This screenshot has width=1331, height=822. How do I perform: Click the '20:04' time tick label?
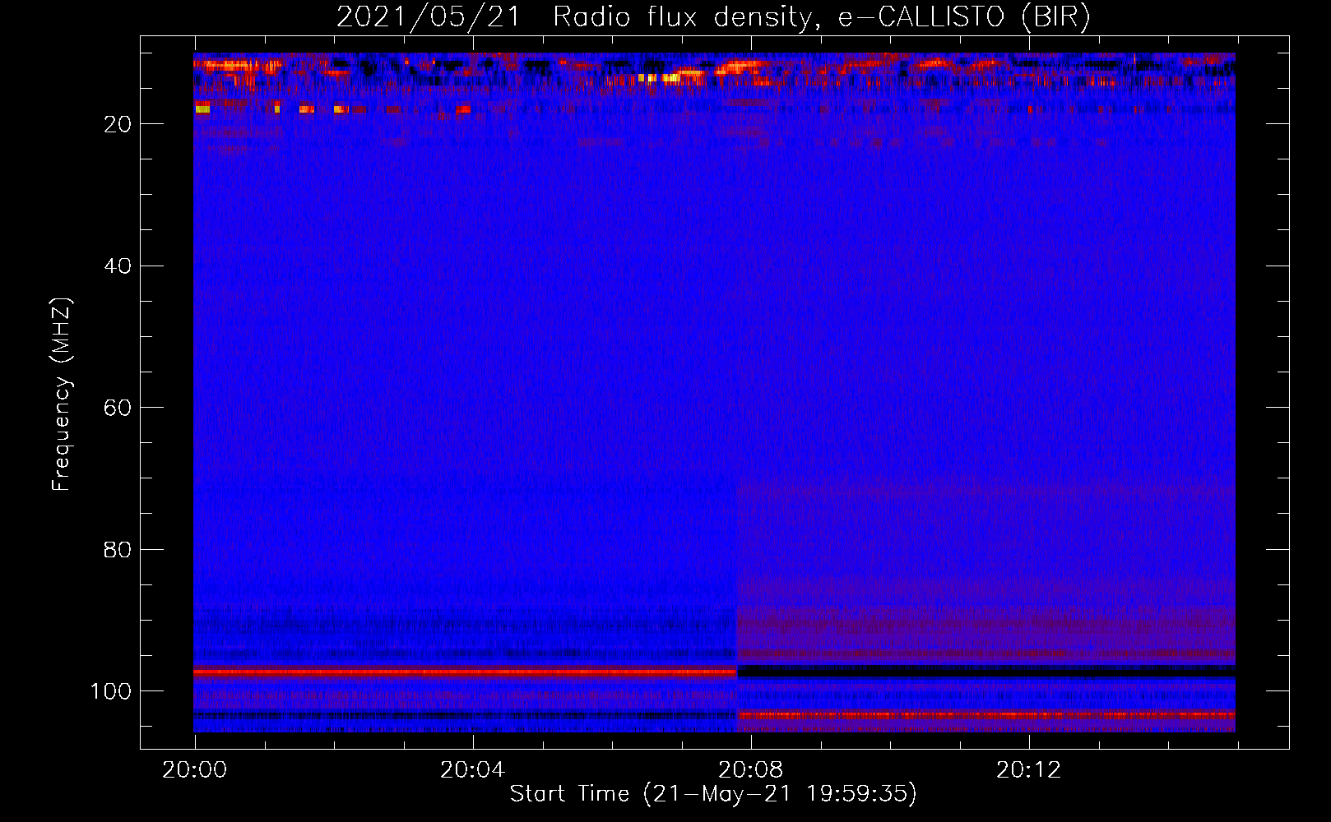click(472, 770)
